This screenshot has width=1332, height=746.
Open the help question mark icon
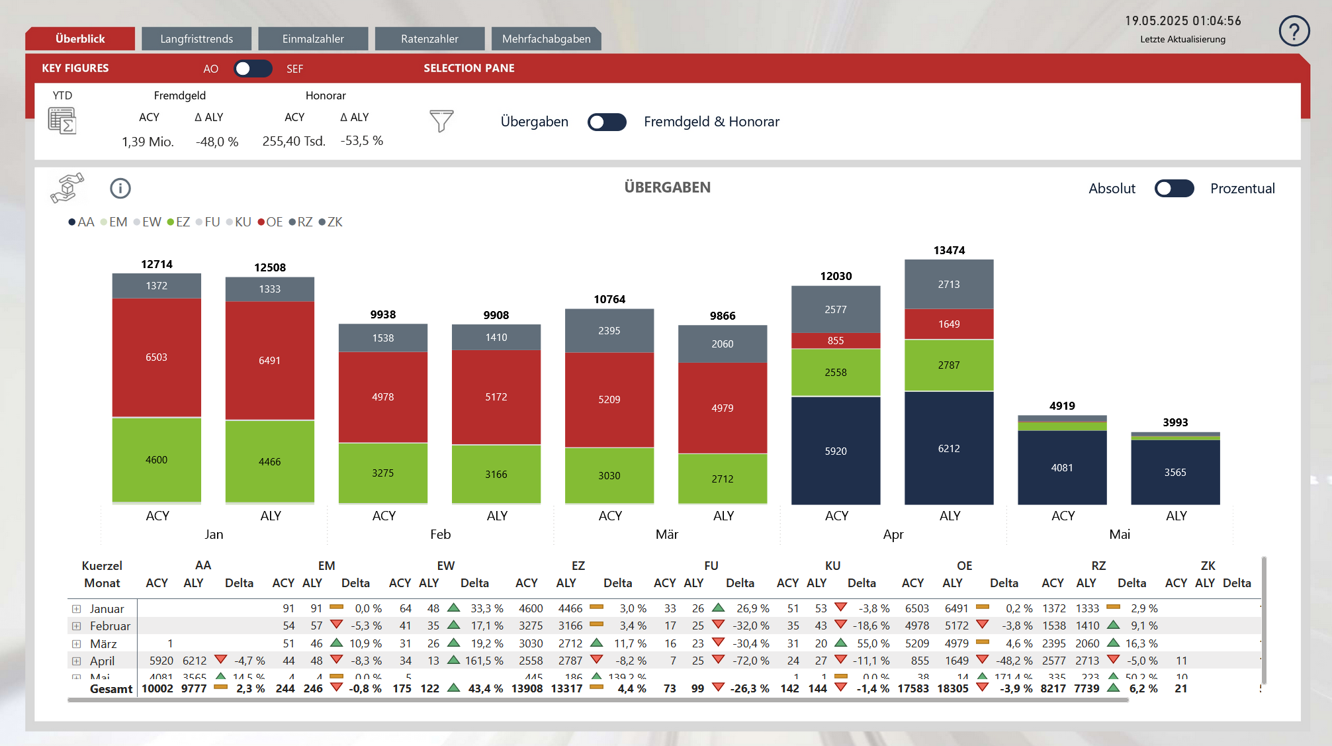[1294, 30]
